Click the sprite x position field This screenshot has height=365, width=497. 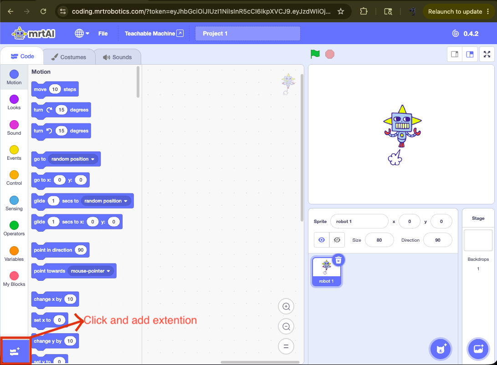pos(410,221)
